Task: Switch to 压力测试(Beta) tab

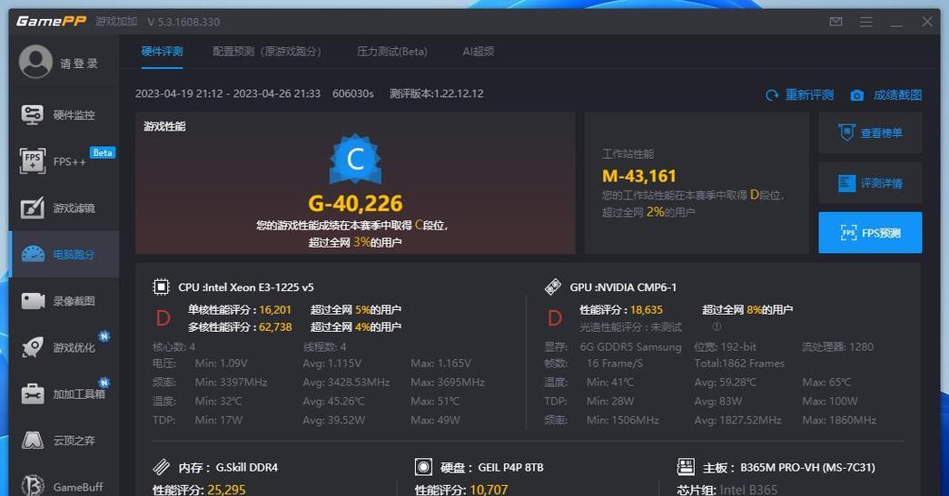Action: pos(392,52)
